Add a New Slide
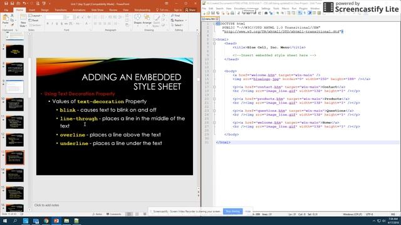The width and height of the screenshot is (401, 225). (x=23, y=21)
